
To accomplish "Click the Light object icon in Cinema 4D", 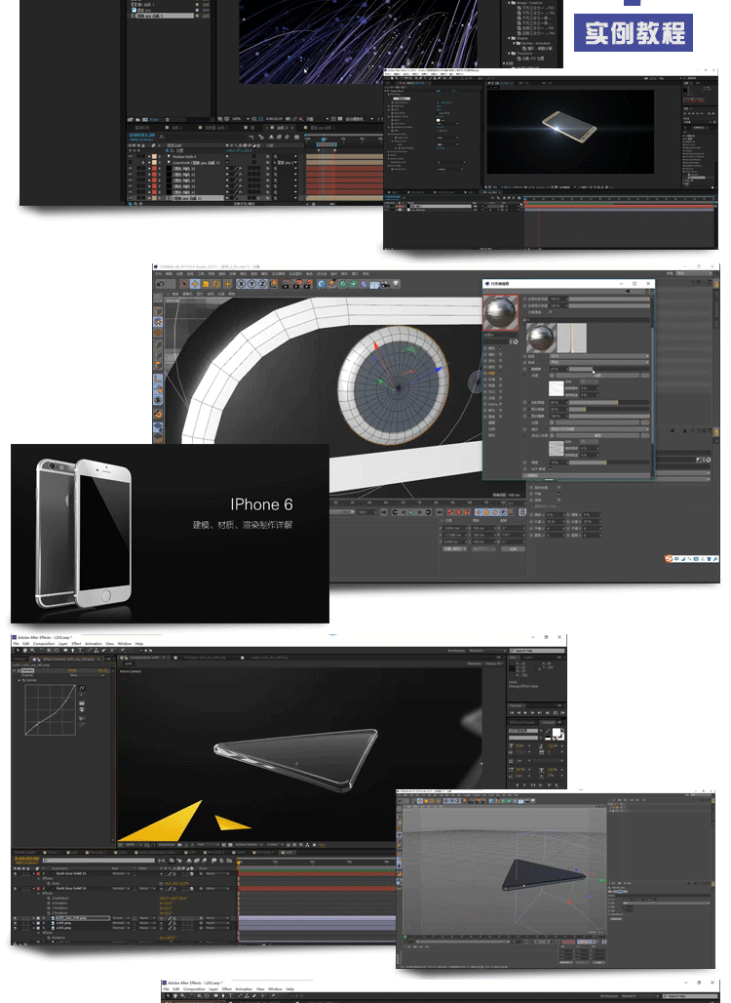I will tap(396, 284).
